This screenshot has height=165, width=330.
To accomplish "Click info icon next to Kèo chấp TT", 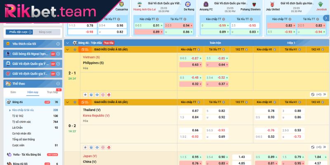I will point(199,49).
